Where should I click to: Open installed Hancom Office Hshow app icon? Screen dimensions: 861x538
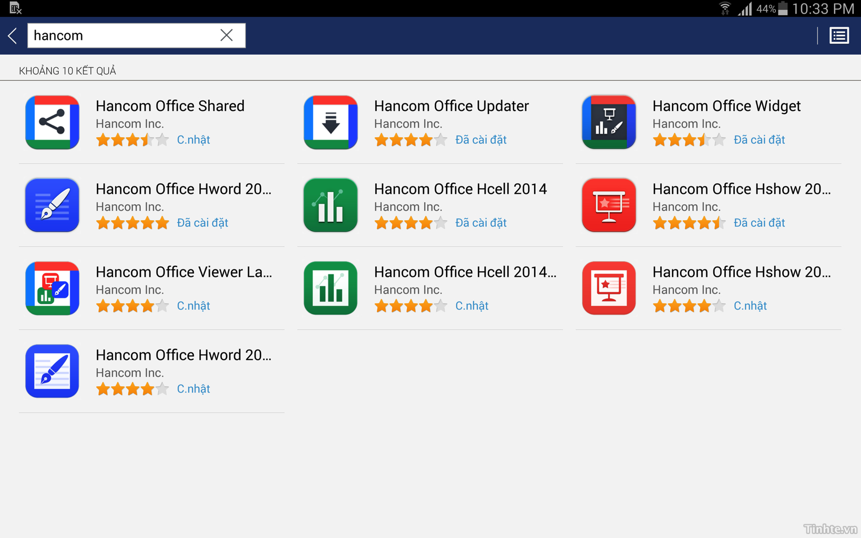[609, 205]
